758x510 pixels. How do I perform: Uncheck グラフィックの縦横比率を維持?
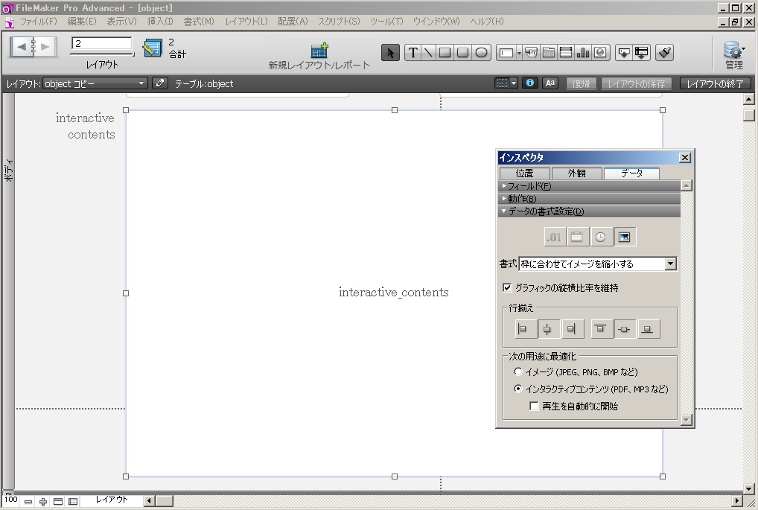point(506,287)
